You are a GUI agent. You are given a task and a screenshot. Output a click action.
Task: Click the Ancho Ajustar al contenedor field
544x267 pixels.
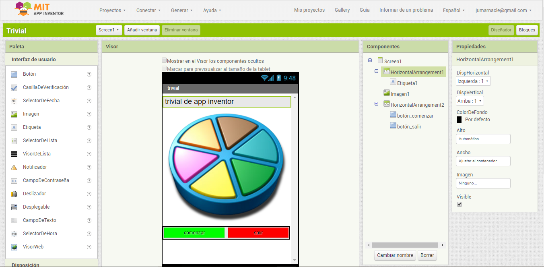pos(483,161)
